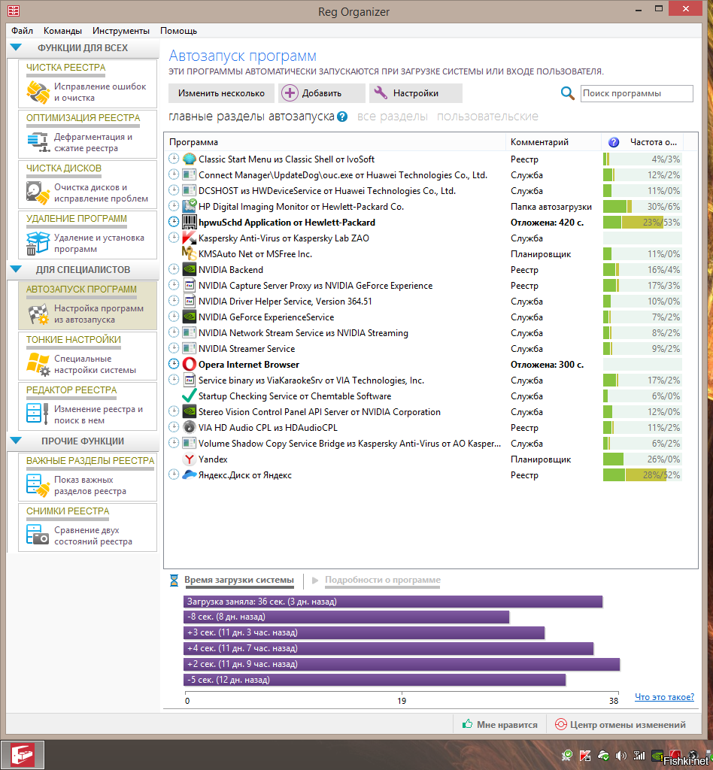Click the hpwuSchd Application barcode icon
Screen dimensions: 713x770
click(x=189, y=222)
